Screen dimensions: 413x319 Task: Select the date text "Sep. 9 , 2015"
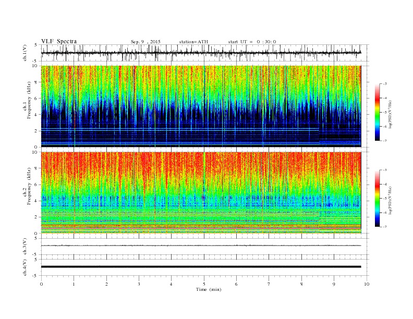(145, 42)
